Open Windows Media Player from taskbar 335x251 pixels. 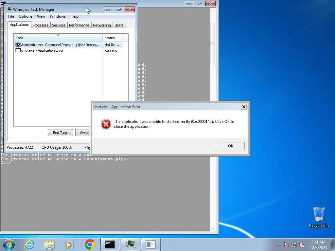[69, 244]
